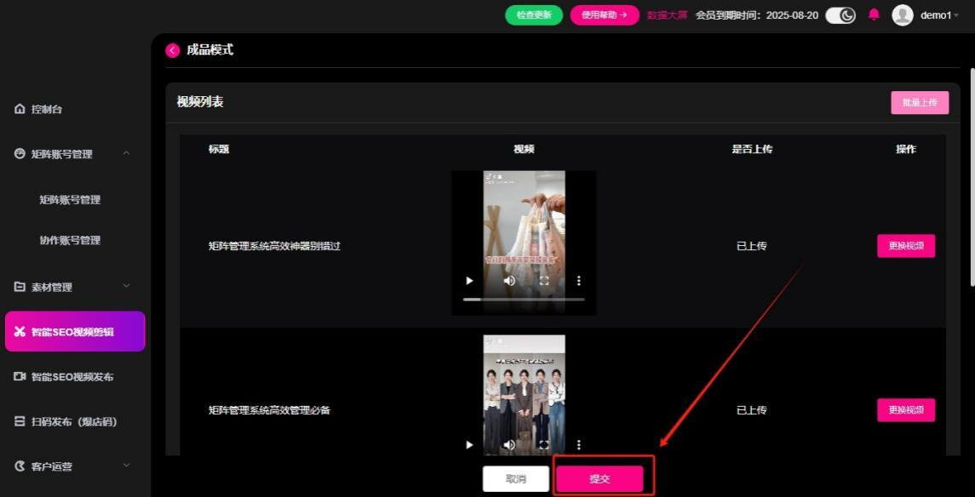
Task: Toggle the dark mode switch
Action: 840,15
